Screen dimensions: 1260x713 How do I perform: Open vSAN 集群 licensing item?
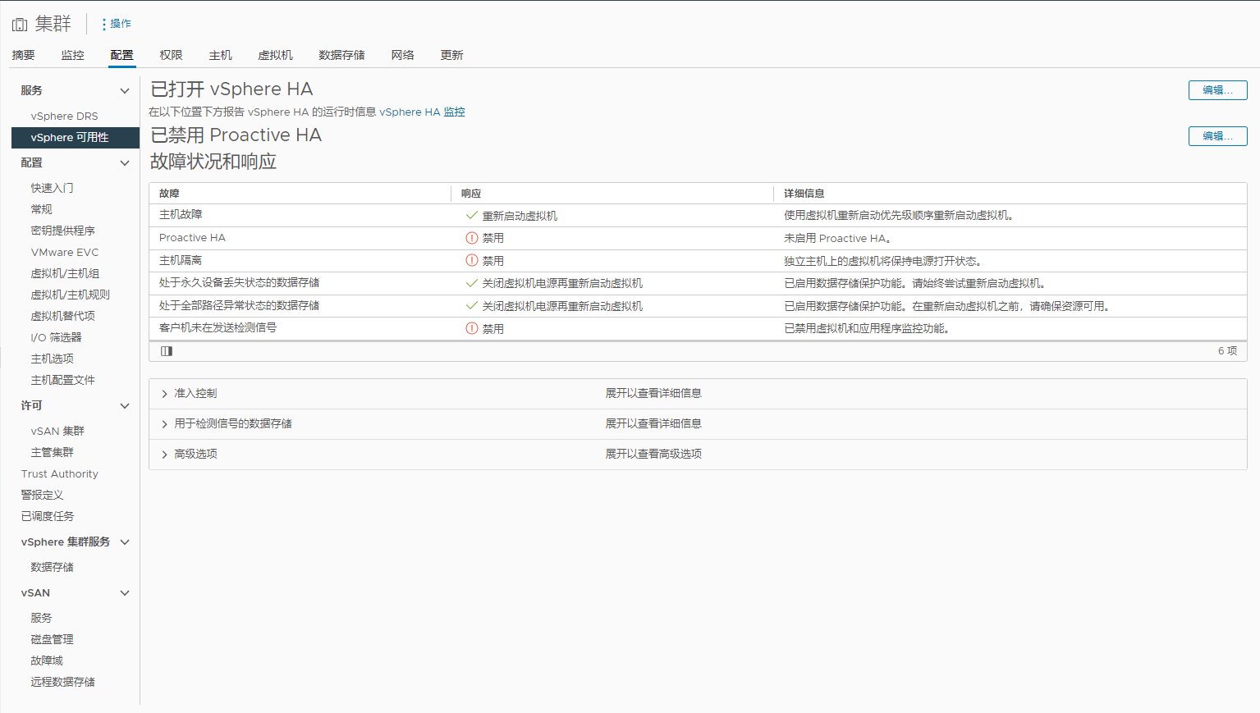57,431
